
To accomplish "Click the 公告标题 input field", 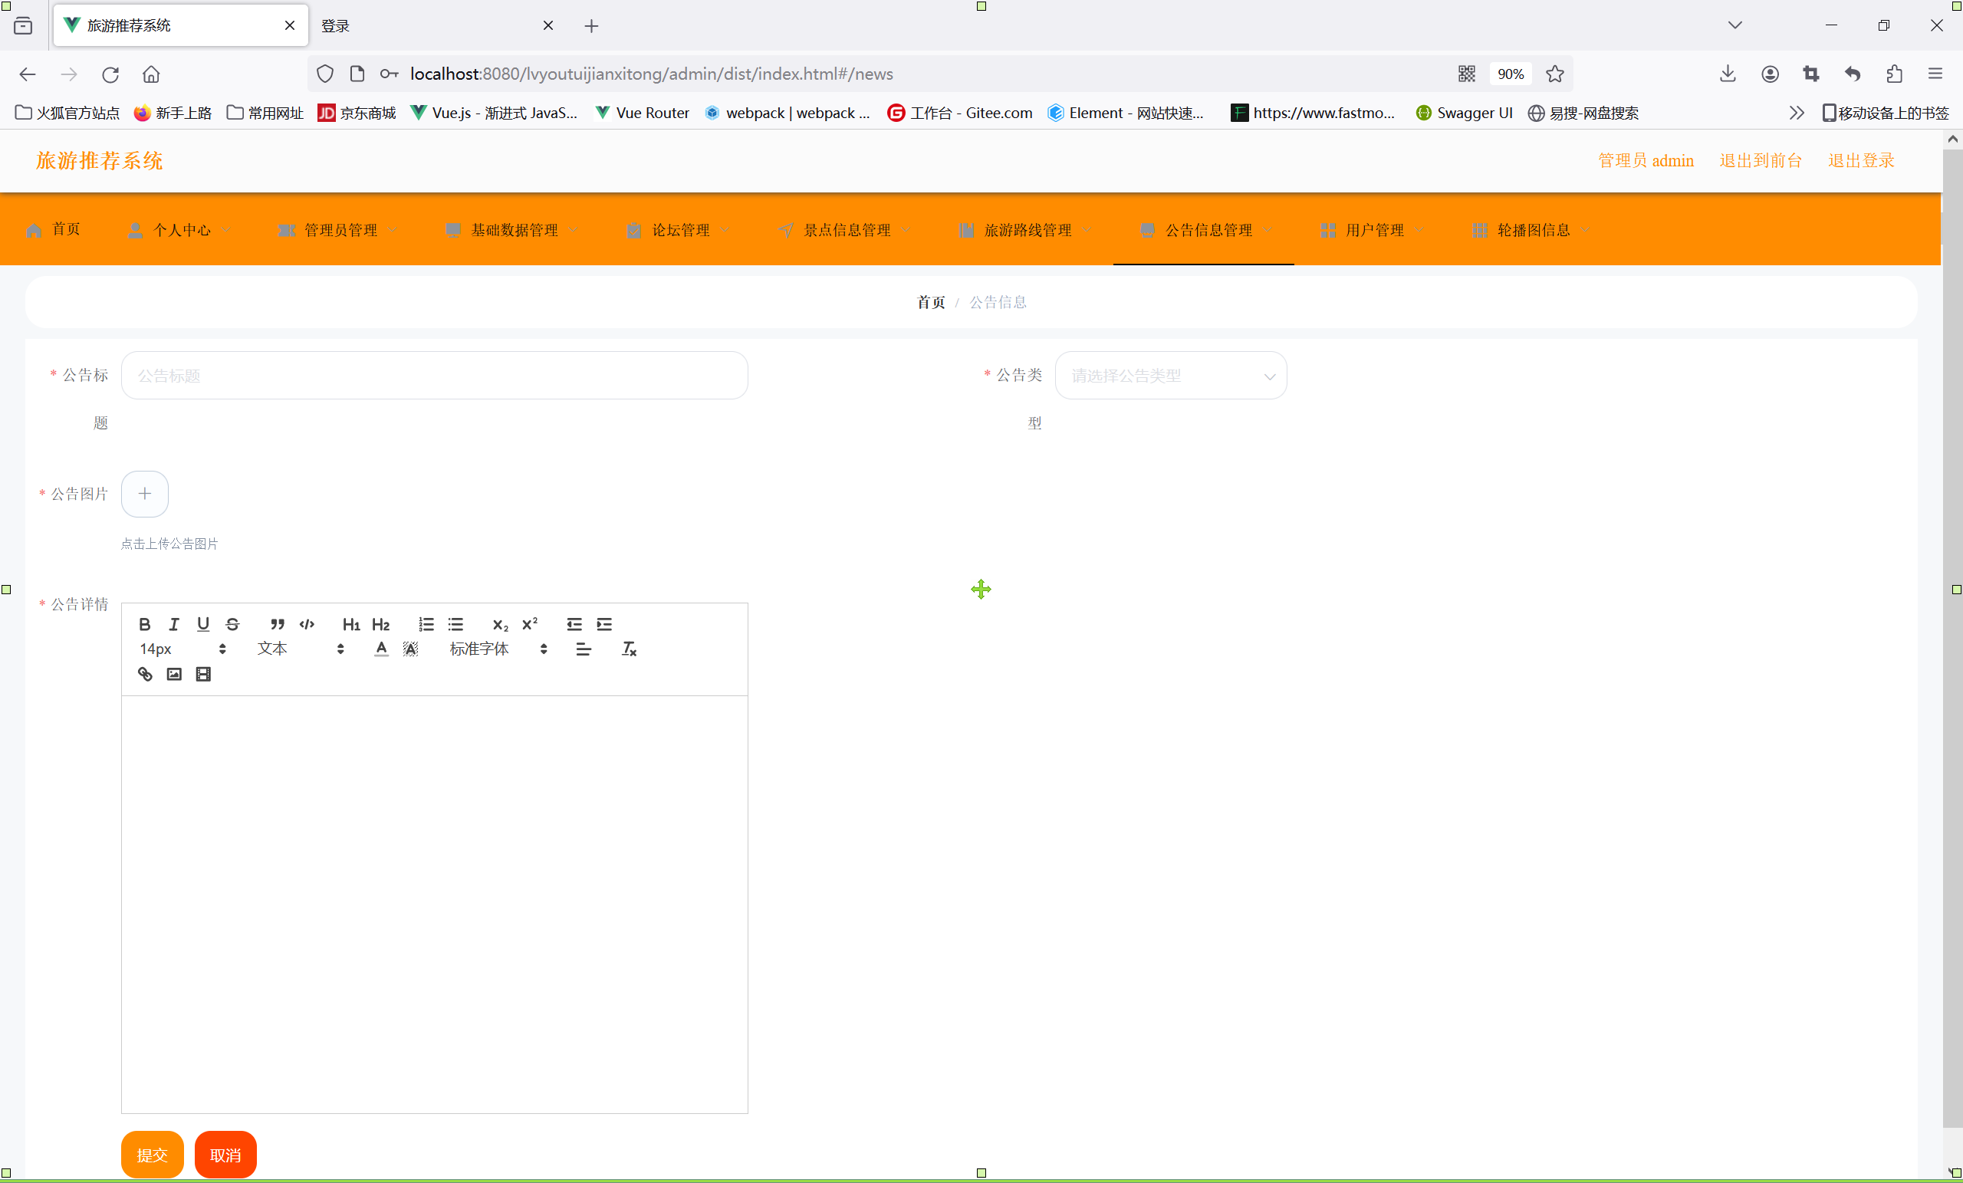I will click(434, 375).
